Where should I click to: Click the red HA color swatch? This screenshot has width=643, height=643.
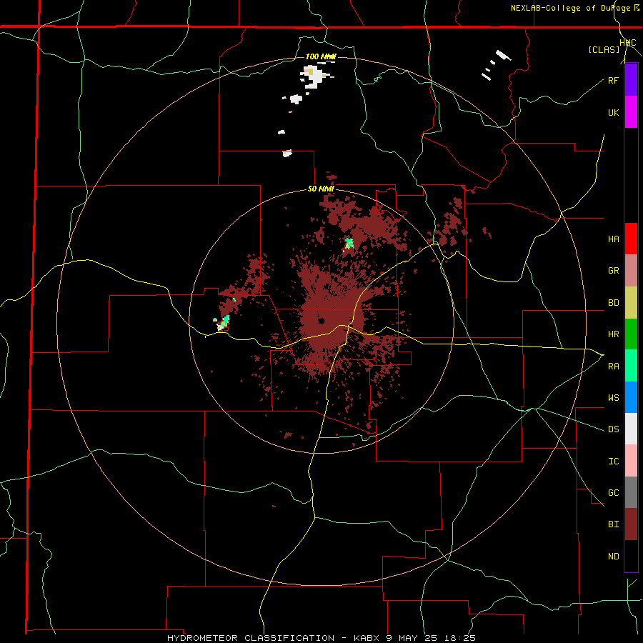click(x=631, y=239)
